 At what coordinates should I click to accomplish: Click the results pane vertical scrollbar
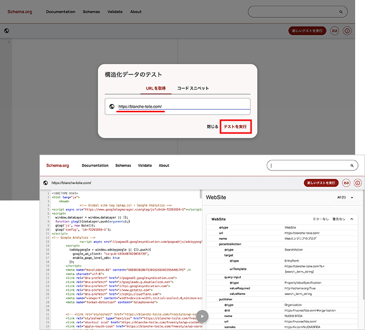364,244
